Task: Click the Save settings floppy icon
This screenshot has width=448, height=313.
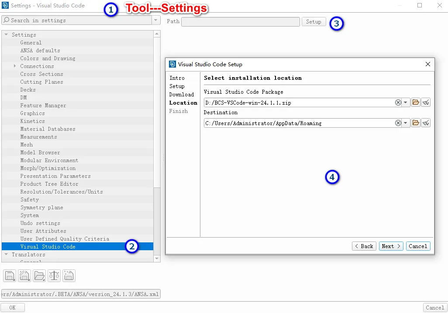Action: 10,276
